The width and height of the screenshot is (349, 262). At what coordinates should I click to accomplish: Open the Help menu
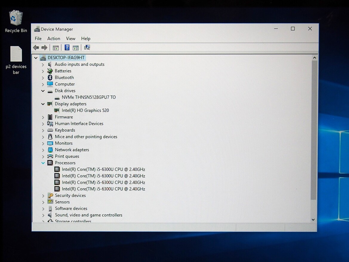click(86, 39)
